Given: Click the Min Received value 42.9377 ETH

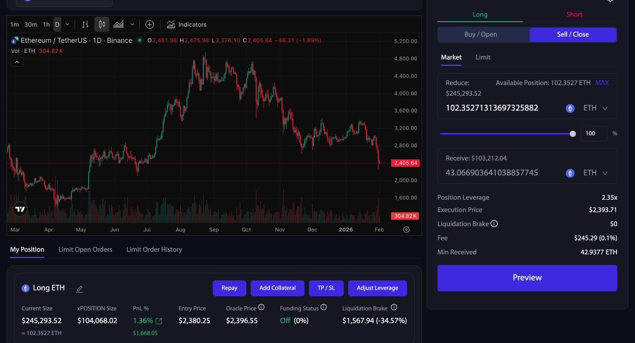Looking at the screenshot, I should [599, 252].
